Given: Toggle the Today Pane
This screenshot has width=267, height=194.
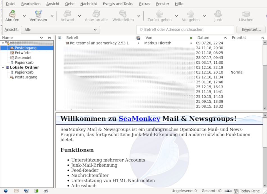Looking at the screenshot, I should pyautogui.click(x=247, y=191).
